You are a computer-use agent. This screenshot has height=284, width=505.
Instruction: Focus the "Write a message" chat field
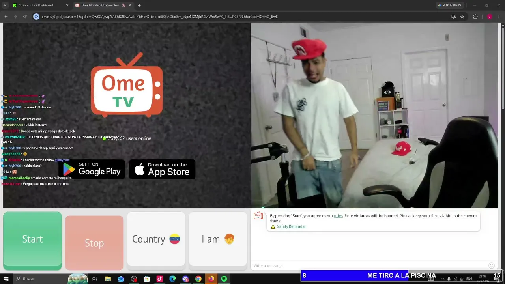tap(369, 265)
